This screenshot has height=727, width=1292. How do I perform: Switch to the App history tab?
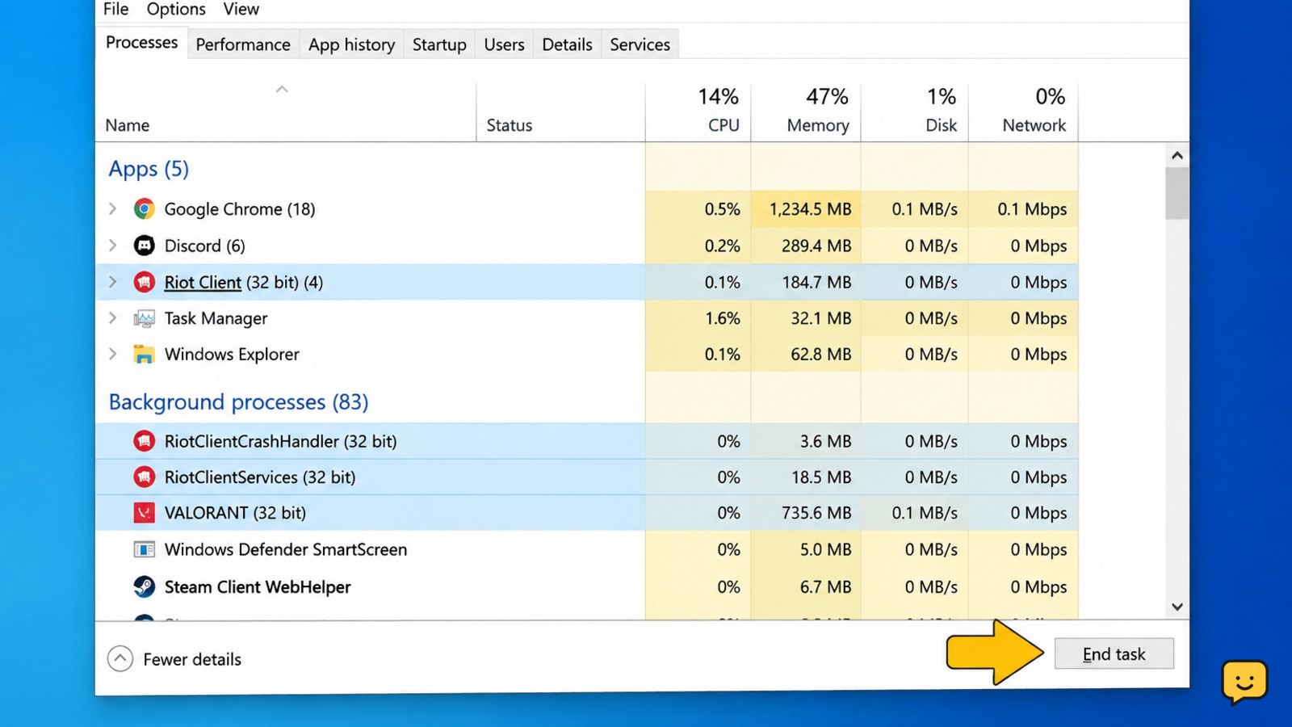tap(351, 44)
